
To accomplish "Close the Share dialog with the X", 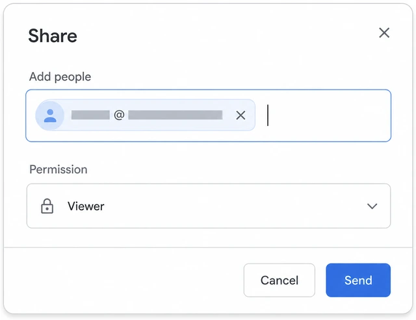I will point(384,33).
